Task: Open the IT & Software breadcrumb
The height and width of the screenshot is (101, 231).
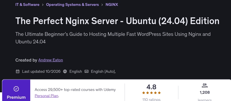Action: [27, 4]
